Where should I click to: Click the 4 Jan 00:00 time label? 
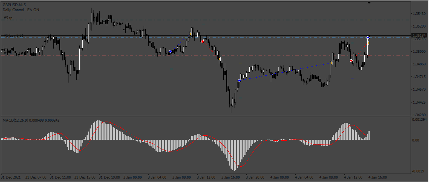(280, 177)
